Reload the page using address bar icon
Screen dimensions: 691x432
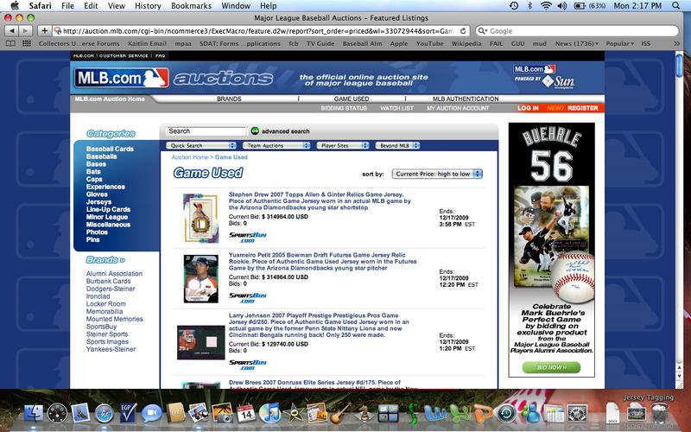click(463, 31)
